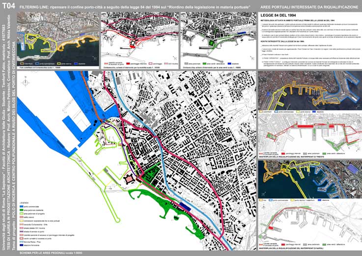
Task: Click light green 'area pedonale di progetto' swatch
Action: 22,214
